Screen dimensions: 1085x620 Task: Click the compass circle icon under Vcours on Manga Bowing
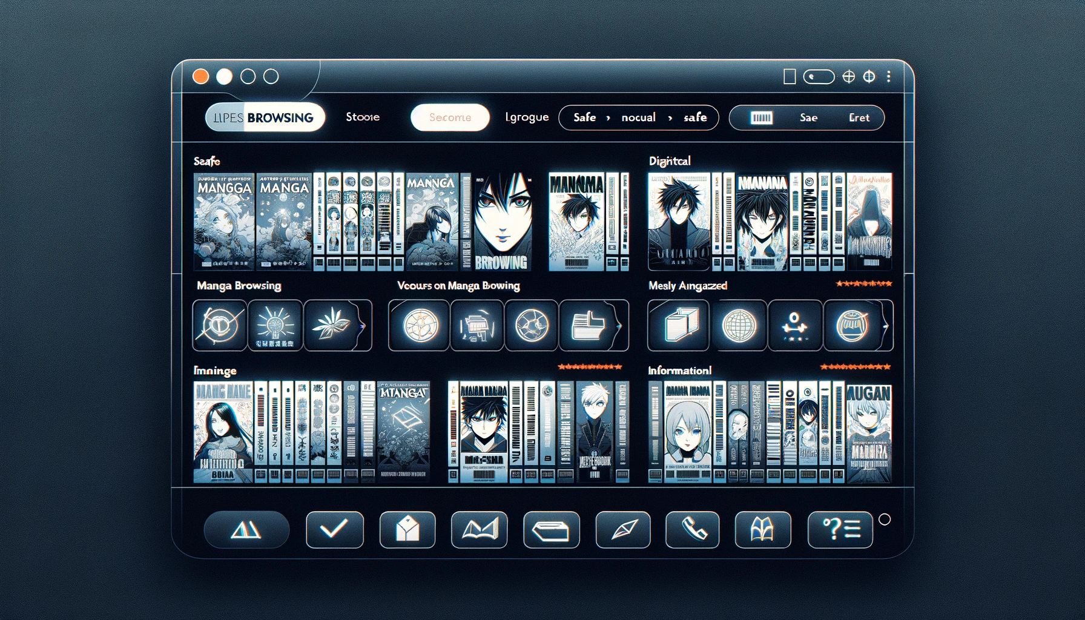click(420, 326)
